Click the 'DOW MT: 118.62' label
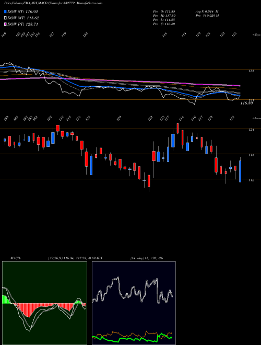The width and height of the screenshot is (261, 345). click(23, 18)
